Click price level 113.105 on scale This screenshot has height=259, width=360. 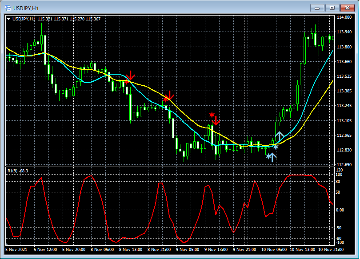click(x=344, y=121)
